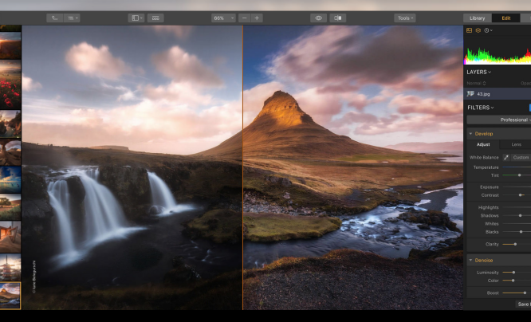Open the Tools dropdown menu
The width and height of the screenshot is (531, 322).
tap(405, 18)
